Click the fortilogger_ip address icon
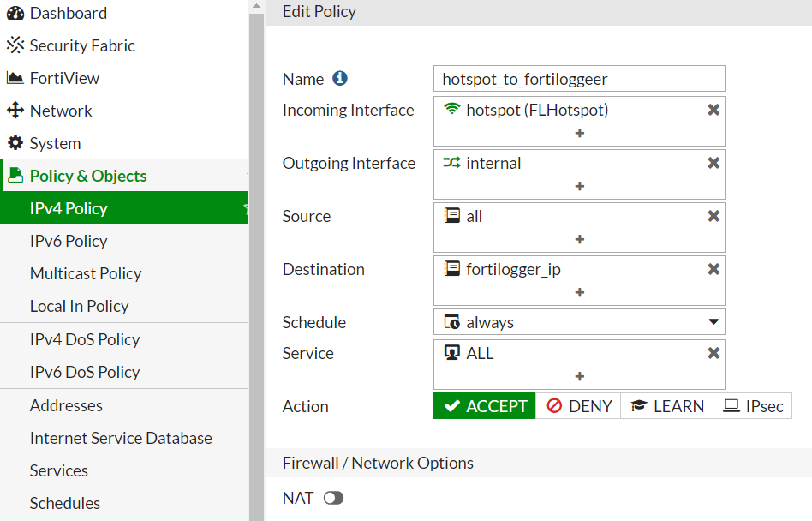This screenshot has width=812, height=521. pos(451,269)
